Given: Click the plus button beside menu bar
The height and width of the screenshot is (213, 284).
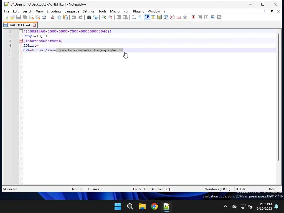Looking at the screenshot, I should pyautogui.click(x=265, y=11).
